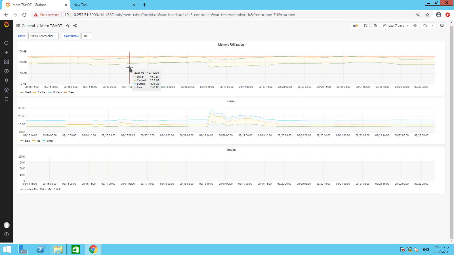Cycle view mode with the monitor icon
This screenshot has height=255, width=454.
coord(442,26)
